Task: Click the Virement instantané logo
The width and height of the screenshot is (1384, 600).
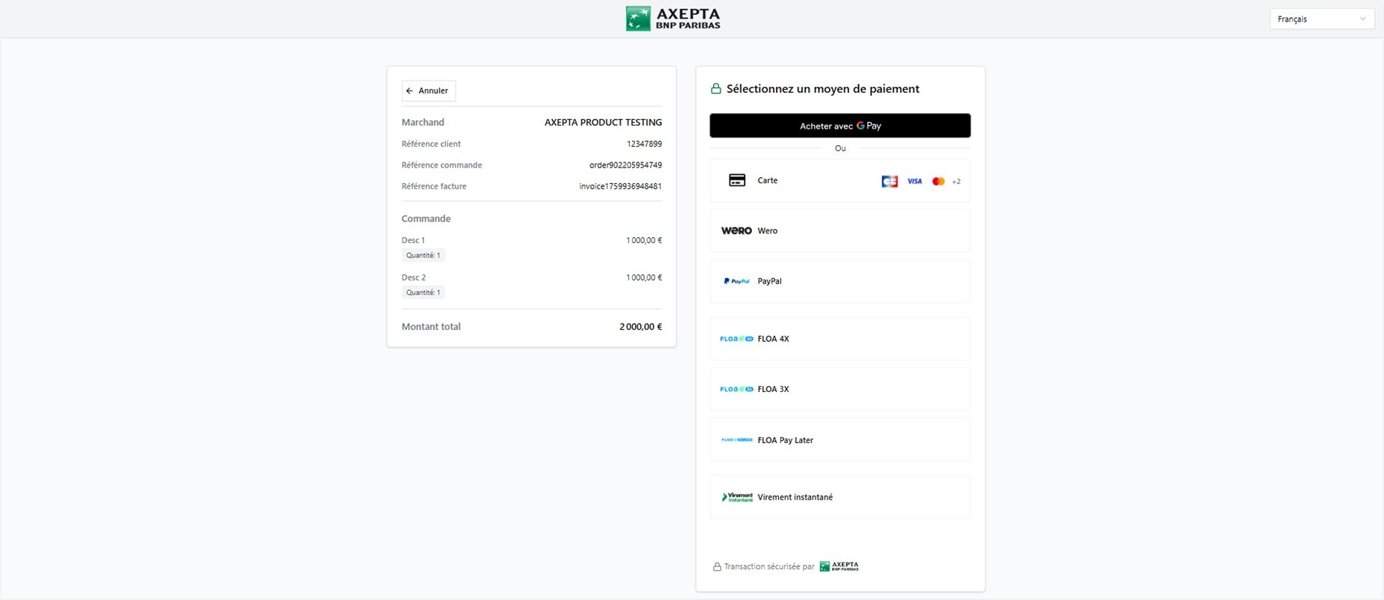Action: click(x=737, y=497)
